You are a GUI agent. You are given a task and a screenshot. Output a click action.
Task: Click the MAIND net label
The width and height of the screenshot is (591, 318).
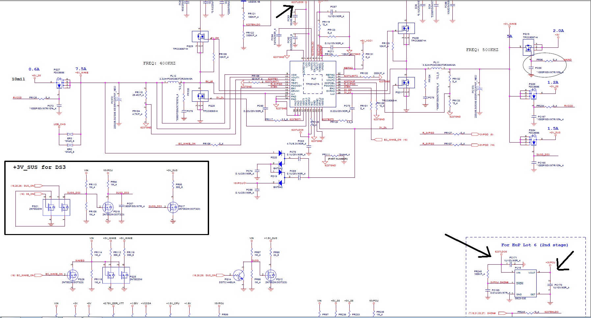[568, 60]
